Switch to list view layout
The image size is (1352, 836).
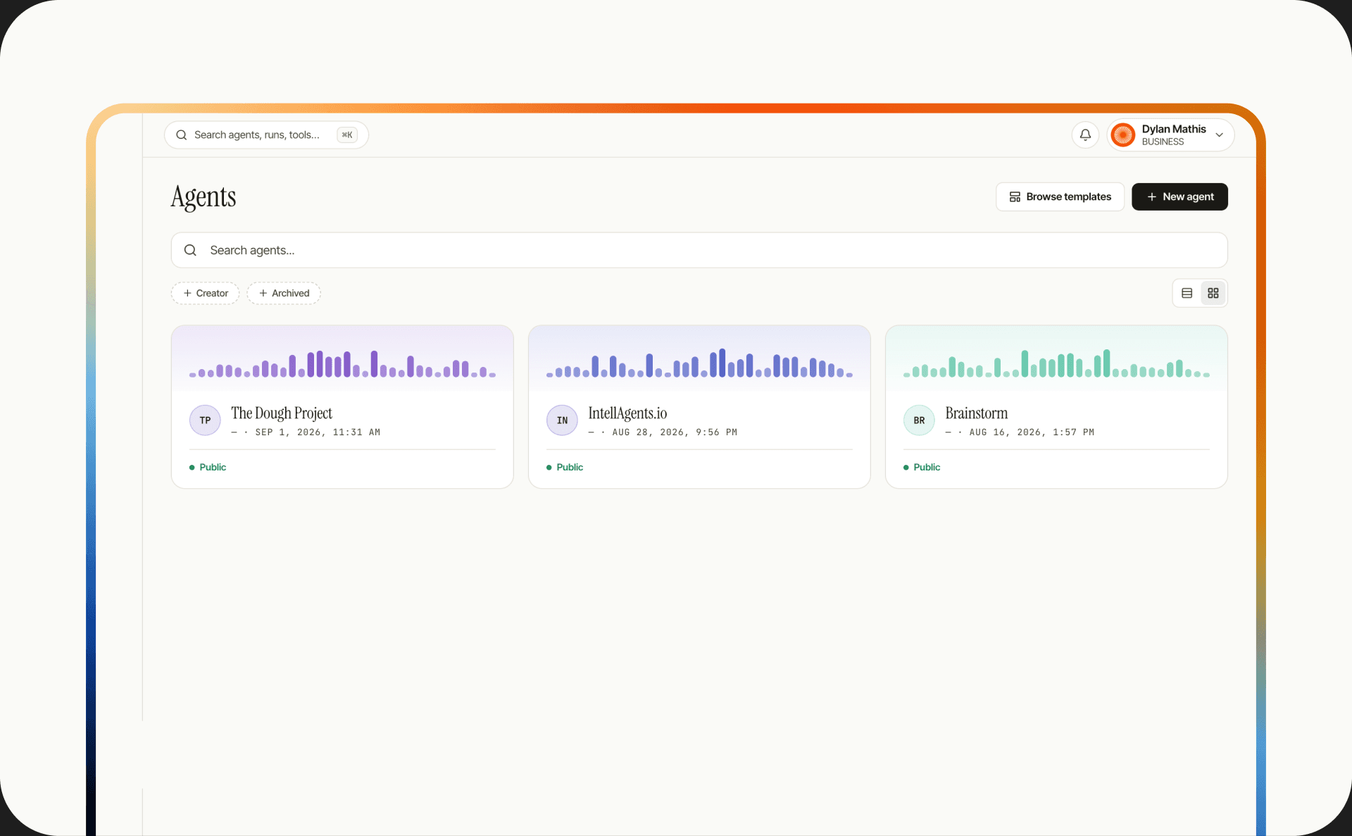[1187, 293]
